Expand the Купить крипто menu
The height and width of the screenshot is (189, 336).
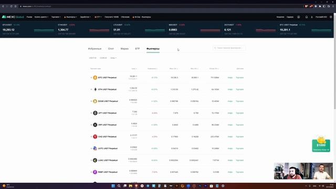tap(41, 17)
